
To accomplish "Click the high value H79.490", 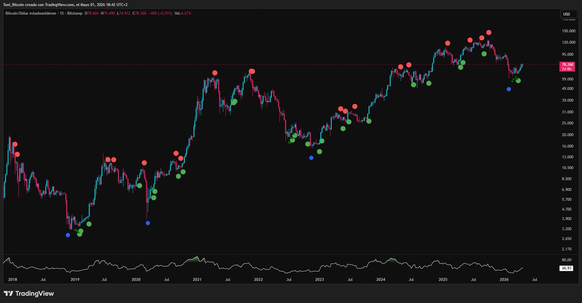I will (x=109, y=14).
